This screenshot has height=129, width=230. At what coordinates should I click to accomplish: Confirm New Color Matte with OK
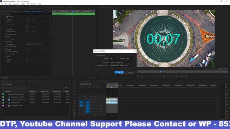[119, 72]
